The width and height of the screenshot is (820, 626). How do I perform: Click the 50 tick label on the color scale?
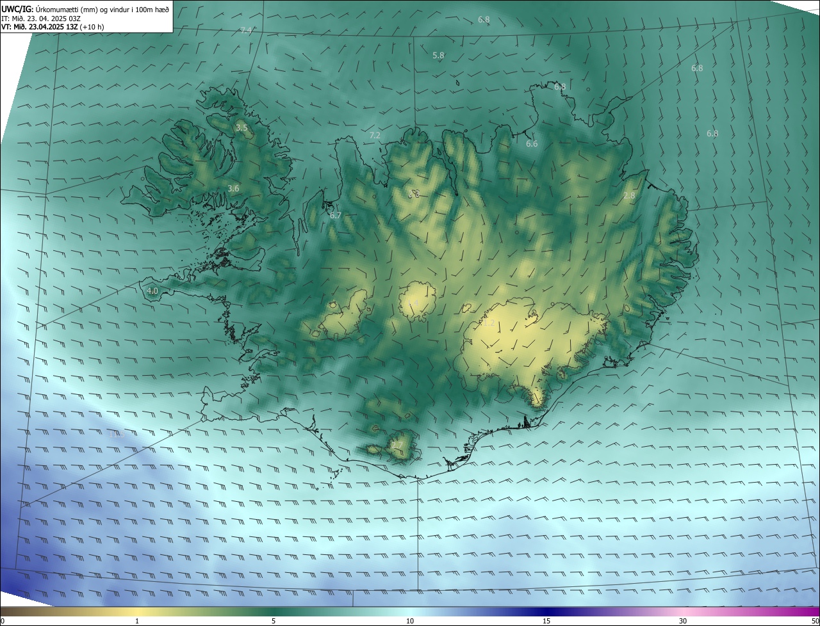815,621
